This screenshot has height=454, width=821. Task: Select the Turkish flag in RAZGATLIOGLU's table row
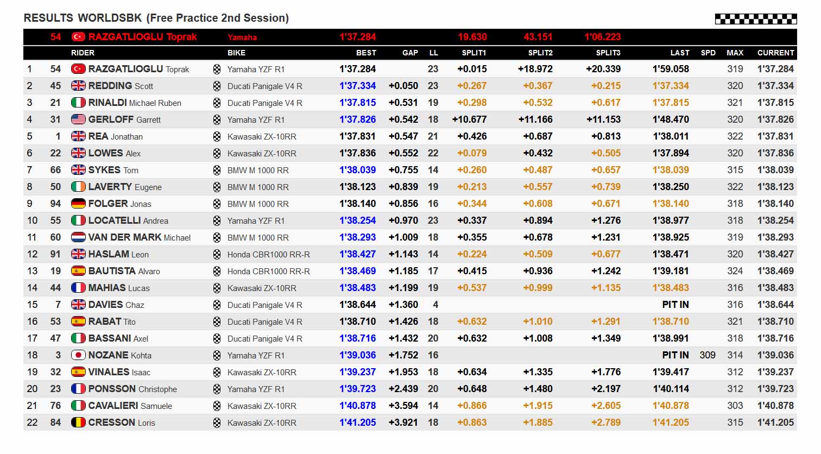point(78,69)
